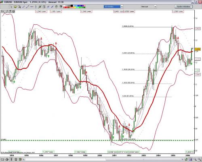Screen dimensions: 202x162
Task: Choose the vertical line tool
Action: pos(36,6)
